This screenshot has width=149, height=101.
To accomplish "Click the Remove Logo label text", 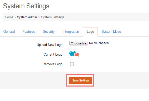I will [52, 64].
